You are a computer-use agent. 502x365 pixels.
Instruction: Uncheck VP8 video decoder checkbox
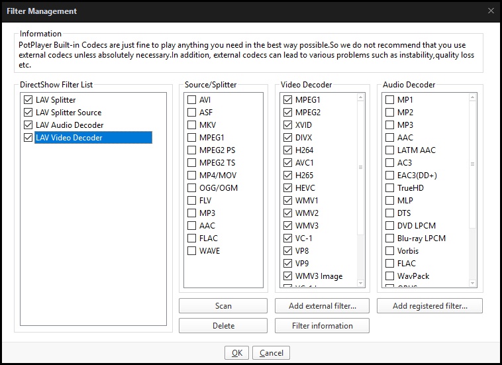(288, 250)
